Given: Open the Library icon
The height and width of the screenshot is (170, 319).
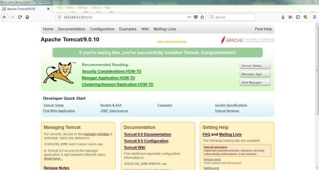Looking at the screenshot, I should tap(291, 17).
